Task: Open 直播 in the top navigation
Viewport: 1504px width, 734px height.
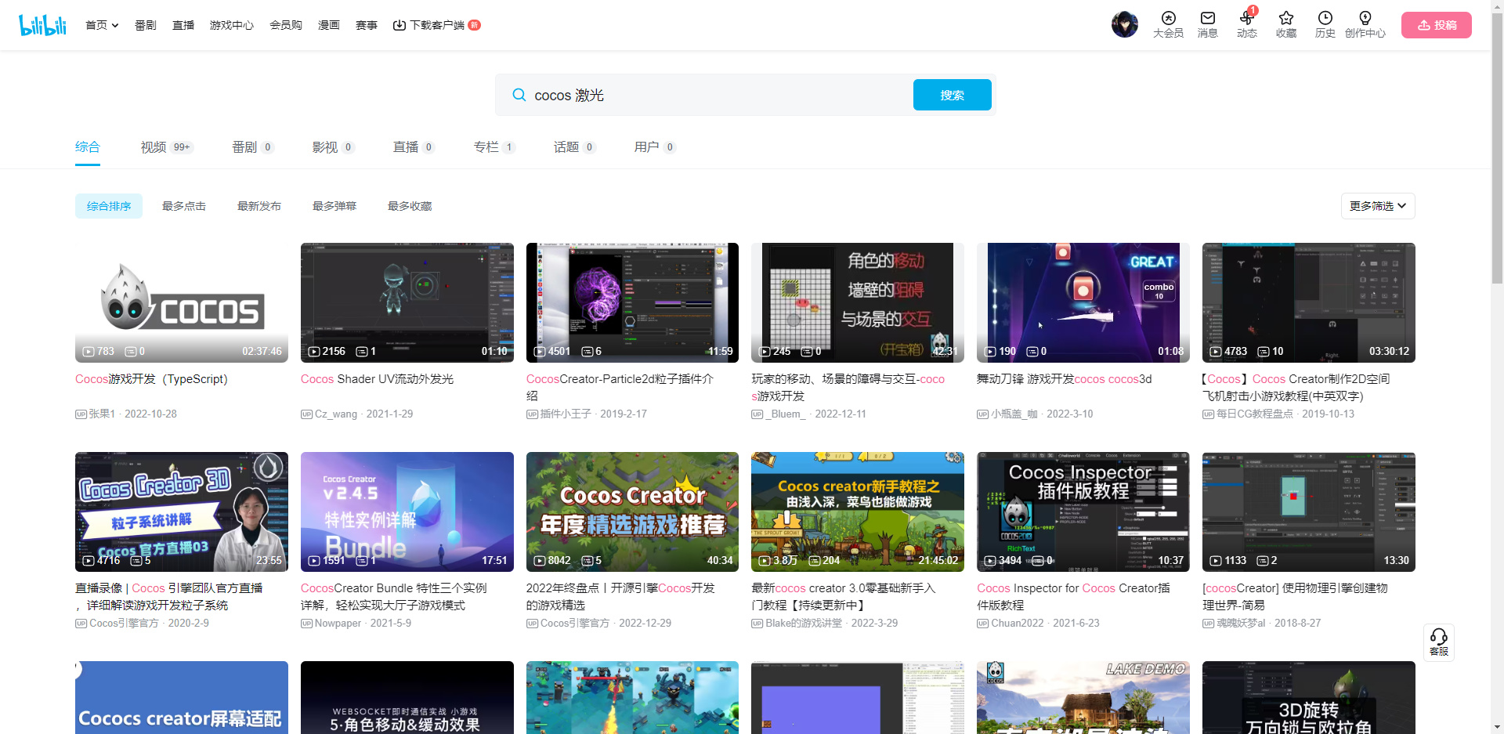Action: pos(183,25)
